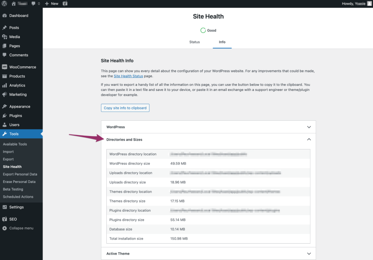This screenshot has height=260, width=373.
Task: Select the 17.15 MB themes directory size
Action: 177,201
